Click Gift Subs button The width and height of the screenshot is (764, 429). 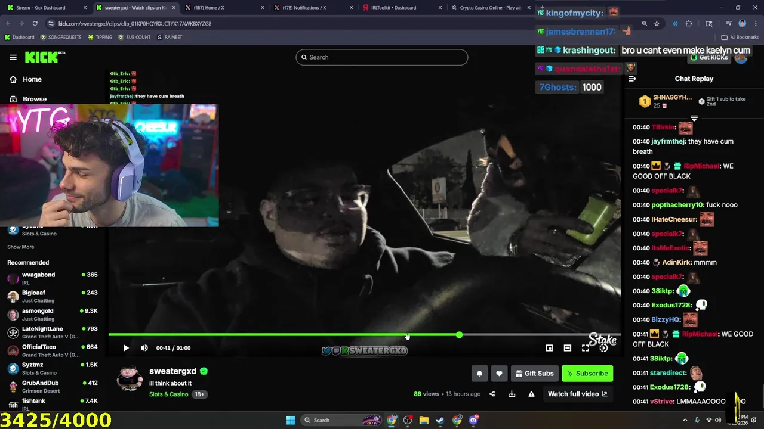click(534, 374)
